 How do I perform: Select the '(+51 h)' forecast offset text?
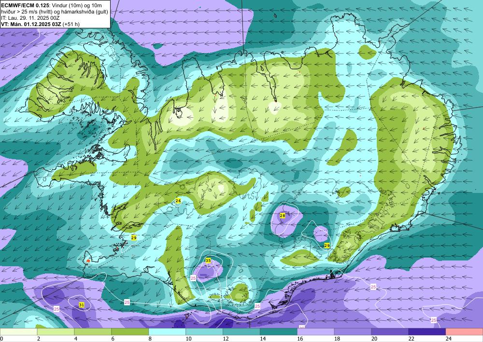coord(71,24)
